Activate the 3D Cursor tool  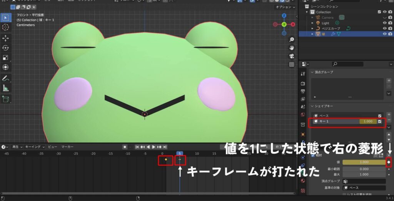(x=6, y=27)
